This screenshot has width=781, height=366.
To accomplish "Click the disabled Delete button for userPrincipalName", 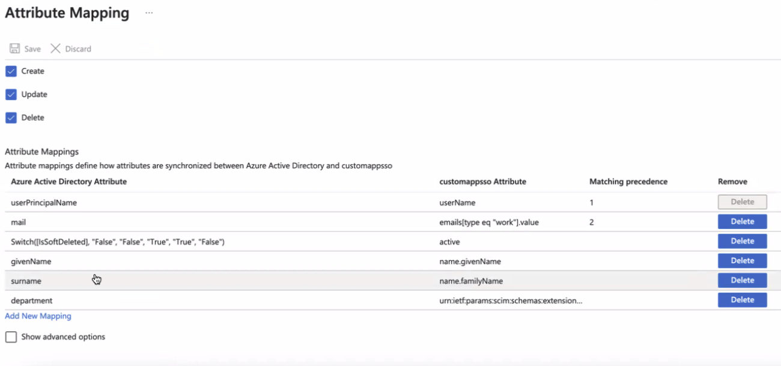I will coord(743,202).
